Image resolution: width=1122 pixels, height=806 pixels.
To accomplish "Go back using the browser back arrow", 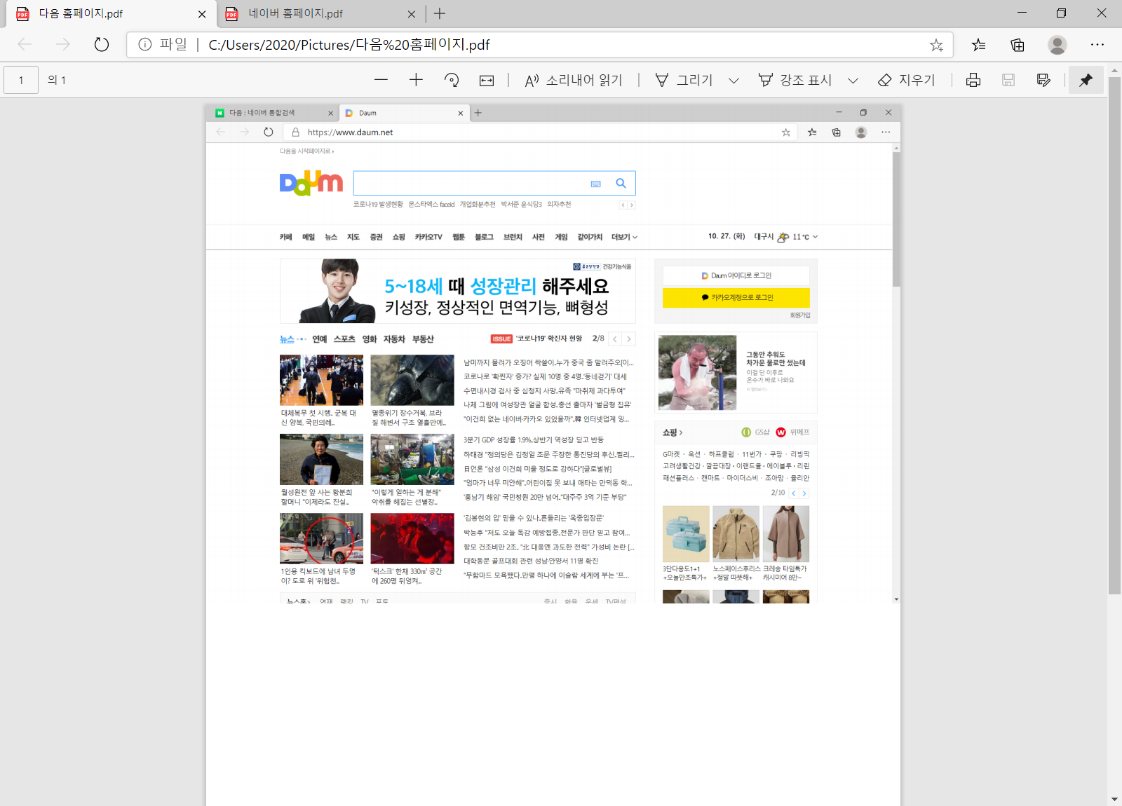I will [x=25, y=45].
